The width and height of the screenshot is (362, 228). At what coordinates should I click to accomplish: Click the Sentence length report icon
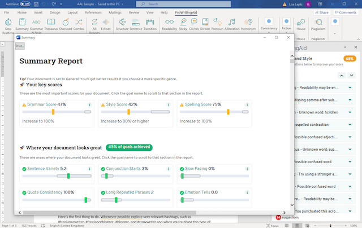tap(136, 22)
